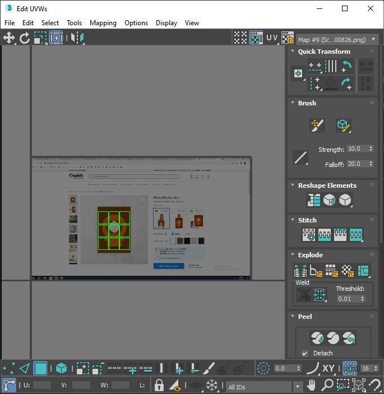Switch to Edge sub-object mode
Screen dimensions: 384x394
(25, 368)
